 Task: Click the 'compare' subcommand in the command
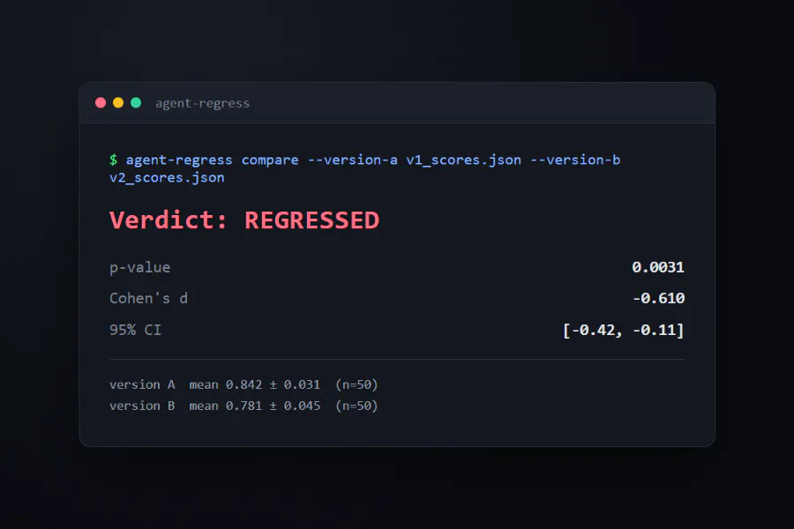[x=270, y=160]
